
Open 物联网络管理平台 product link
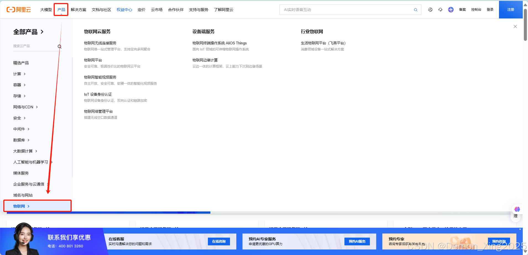click(98, 111)
